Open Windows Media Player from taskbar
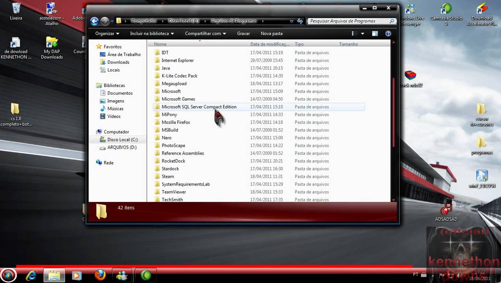 77,276
